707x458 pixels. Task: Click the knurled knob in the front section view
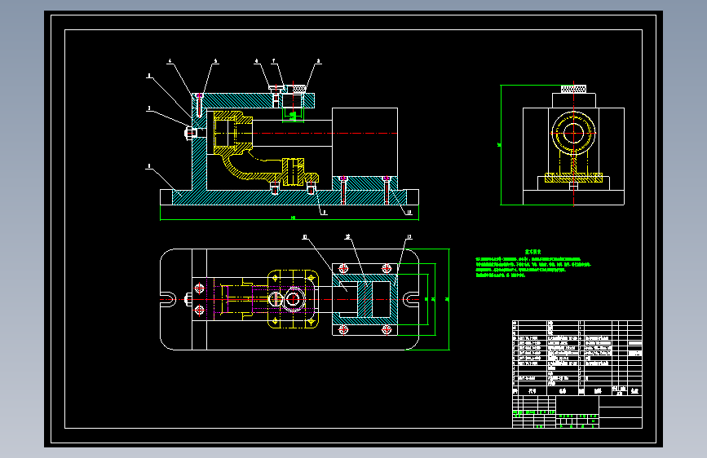(300, 90)
